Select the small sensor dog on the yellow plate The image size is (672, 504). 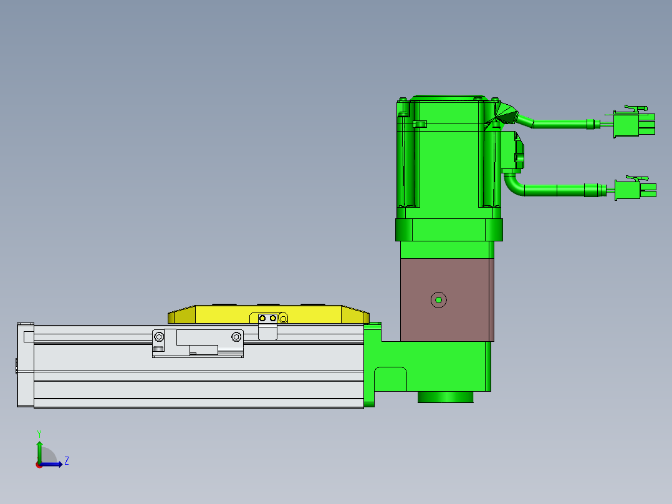[x=268, y=326]
